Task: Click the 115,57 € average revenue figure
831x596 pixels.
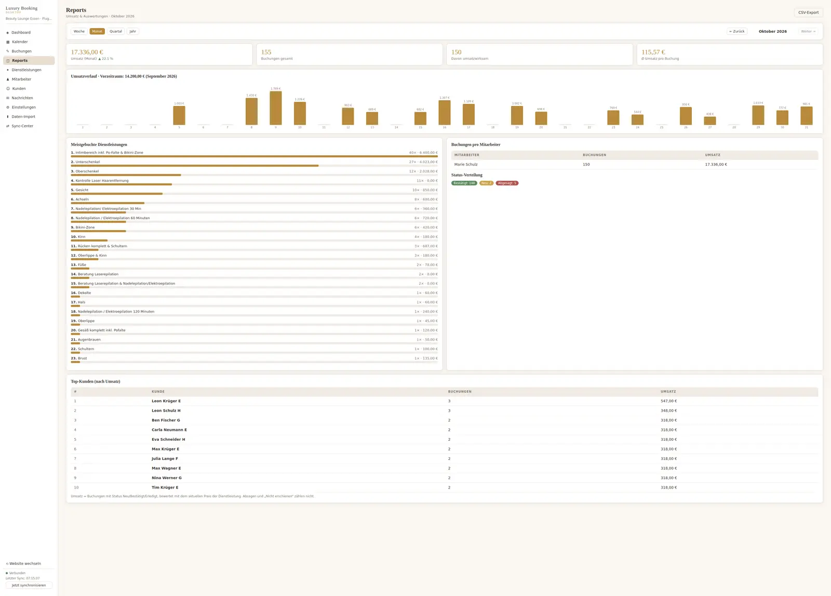Action: pyautogui.click(x=653, y=52)
